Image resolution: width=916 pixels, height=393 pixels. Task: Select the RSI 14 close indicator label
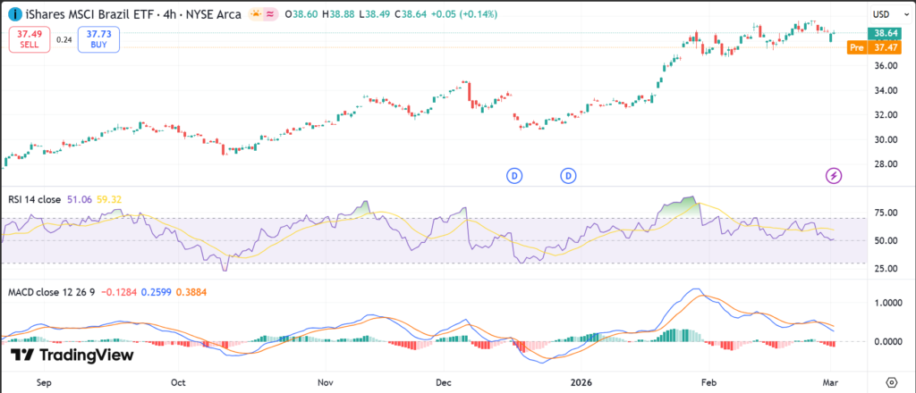(x=35, y=199)
